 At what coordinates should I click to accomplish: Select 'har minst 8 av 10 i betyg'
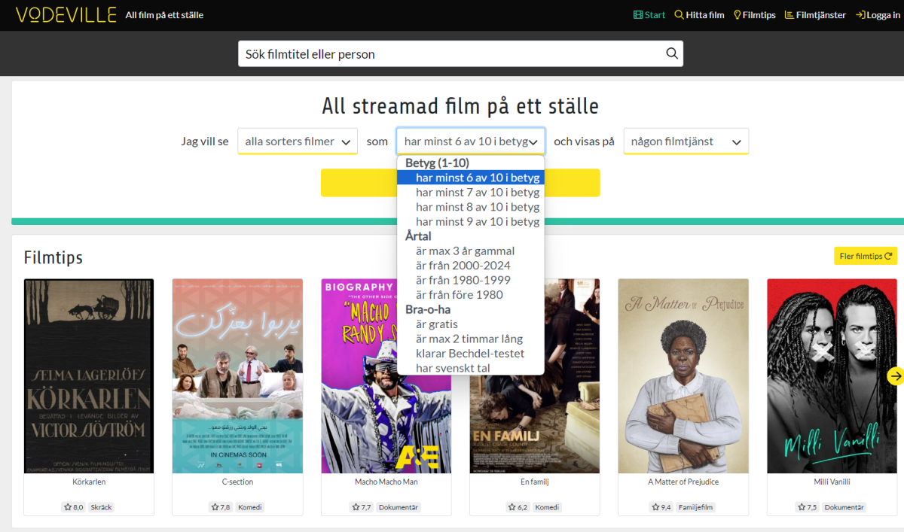[x=478, y=207]
